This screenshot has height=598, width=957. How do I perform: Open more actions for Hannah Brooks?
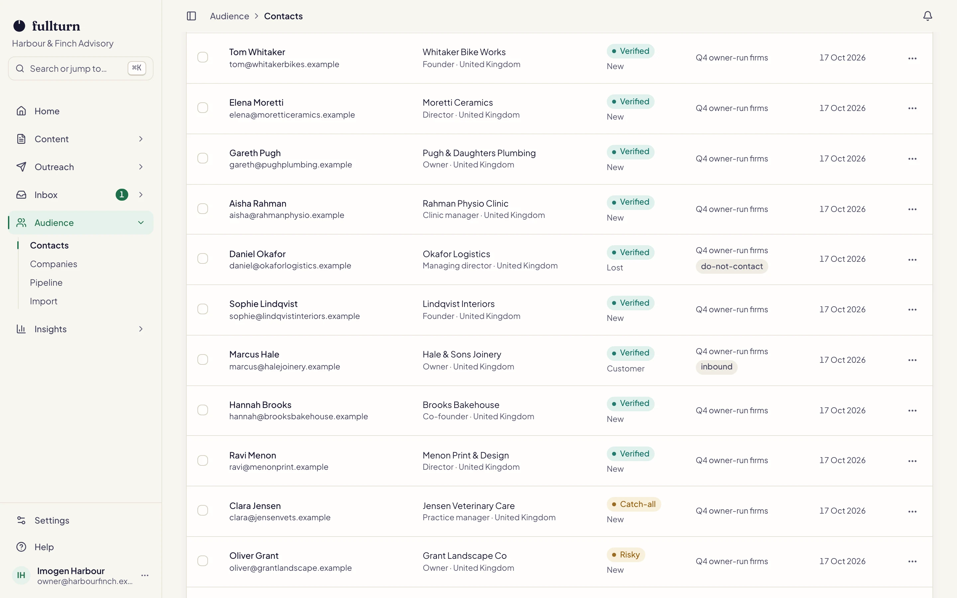point(912,411)
